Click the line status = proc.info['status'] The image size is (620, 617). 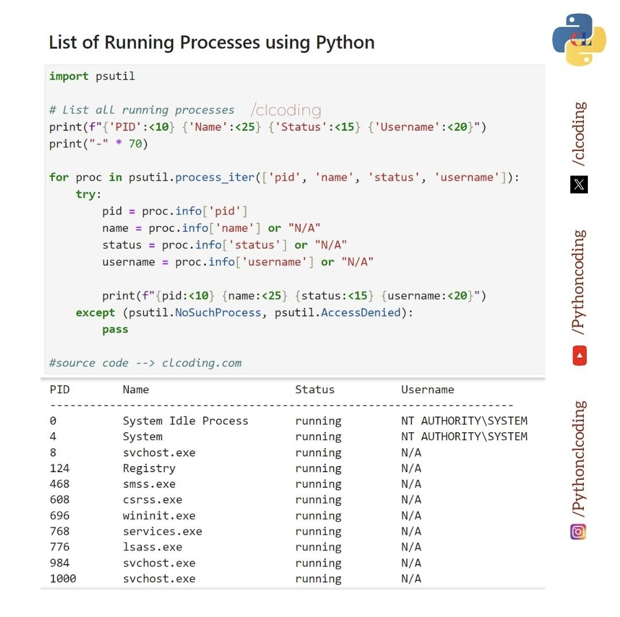(x=224, y=245)
